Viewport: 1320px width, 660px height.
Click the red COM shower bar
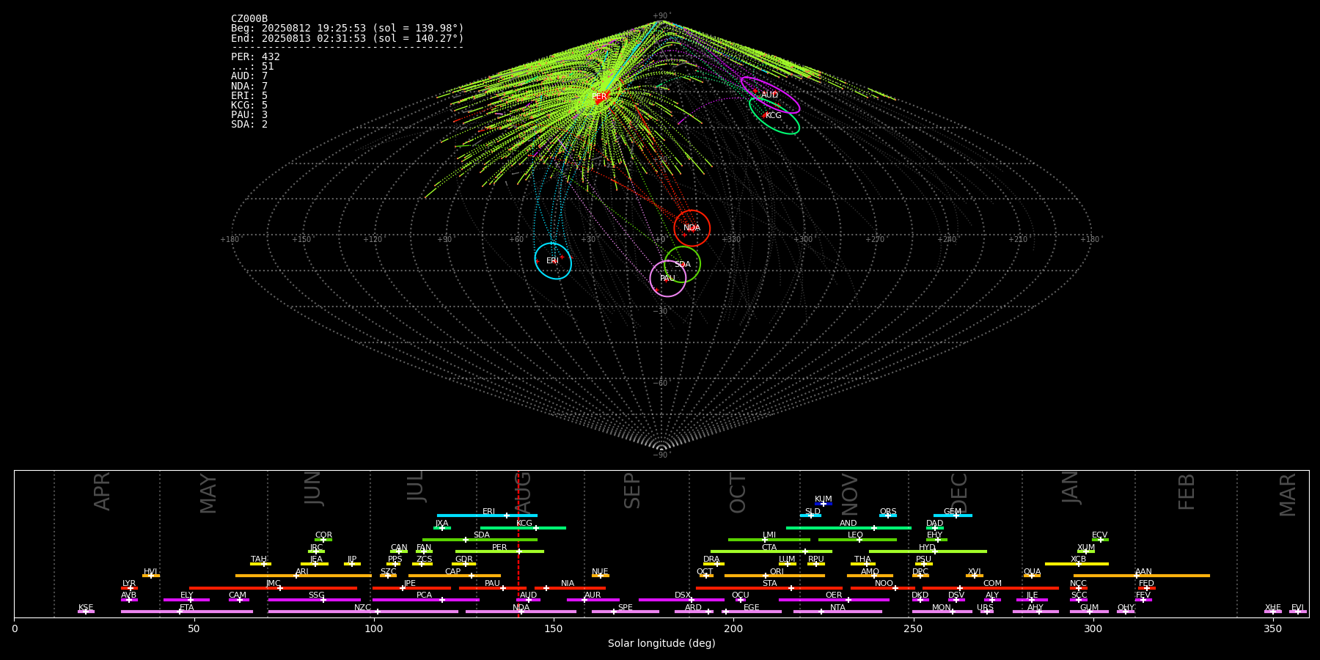pyautogui.click(x=991, y=588)
